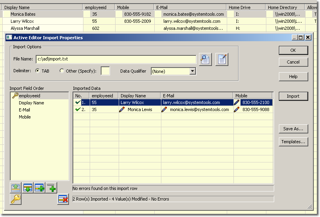Set key field with the gold key button
This screenshot has width=320, height=217.
16,199
